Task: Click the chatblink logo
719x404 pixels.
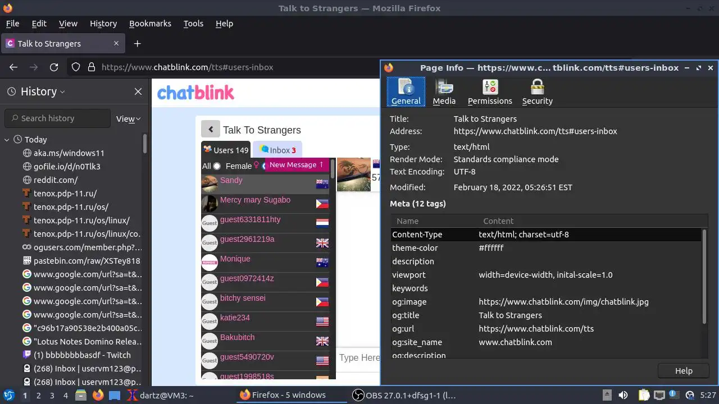Action: pos(195,92)
